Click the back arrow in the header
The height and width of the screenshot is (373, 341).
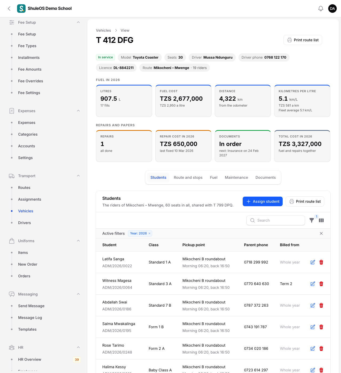(x=9, y=9)
